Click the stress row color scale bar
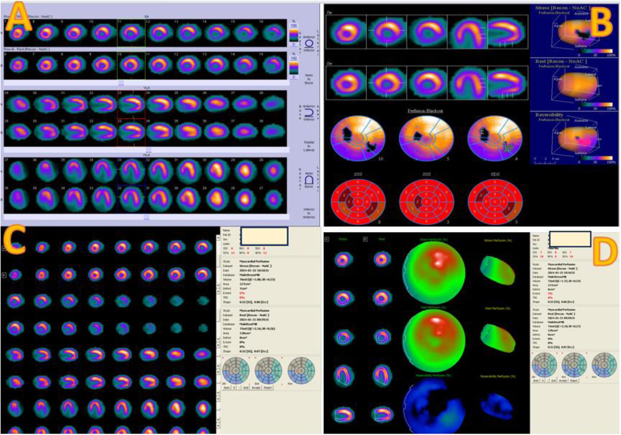This screenshot has width=621, height=435. [x=294, y=35]
